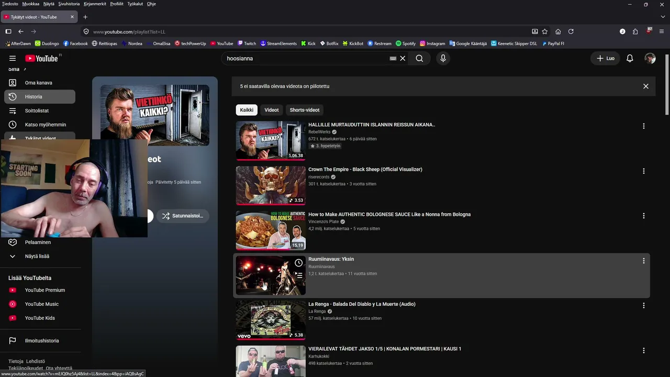Open the Spotify bookmark
Viewport: 670px width, 377px height.
(x=406, y=43)
